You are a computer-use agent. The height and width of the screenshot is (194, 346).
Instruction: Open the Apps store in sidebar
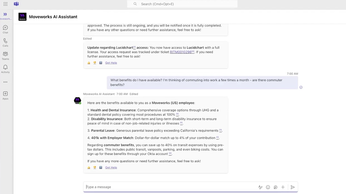coord(5,95)
